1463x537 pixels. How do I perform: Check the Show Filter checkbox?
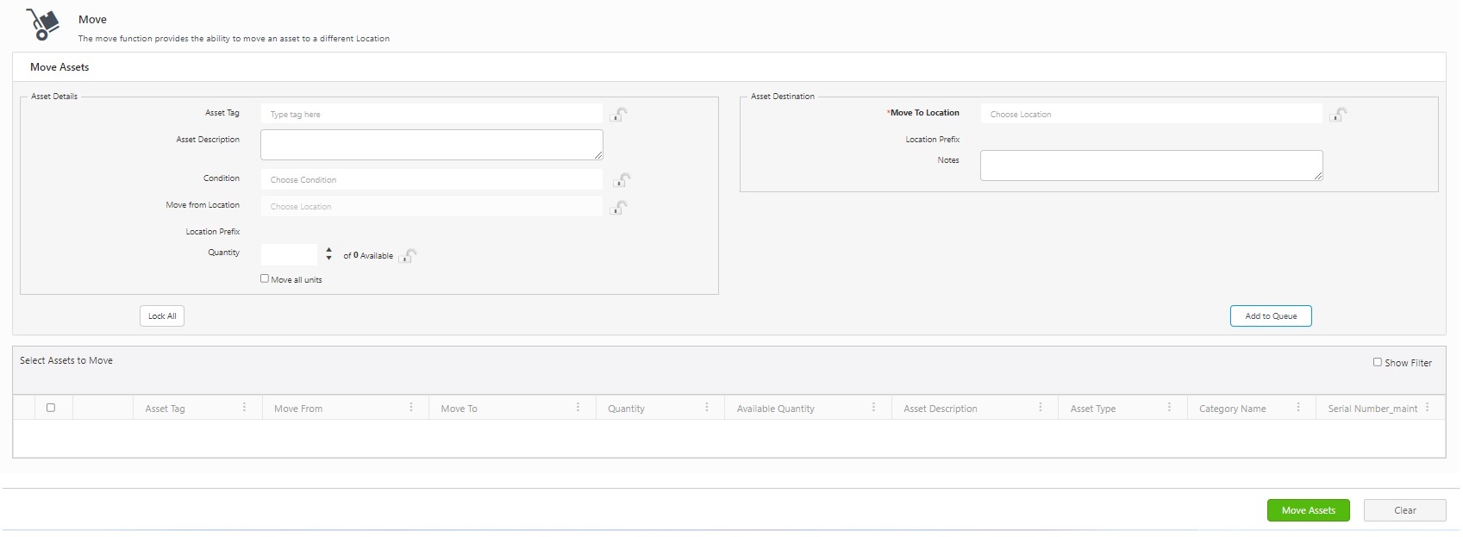coord(1378,362)
